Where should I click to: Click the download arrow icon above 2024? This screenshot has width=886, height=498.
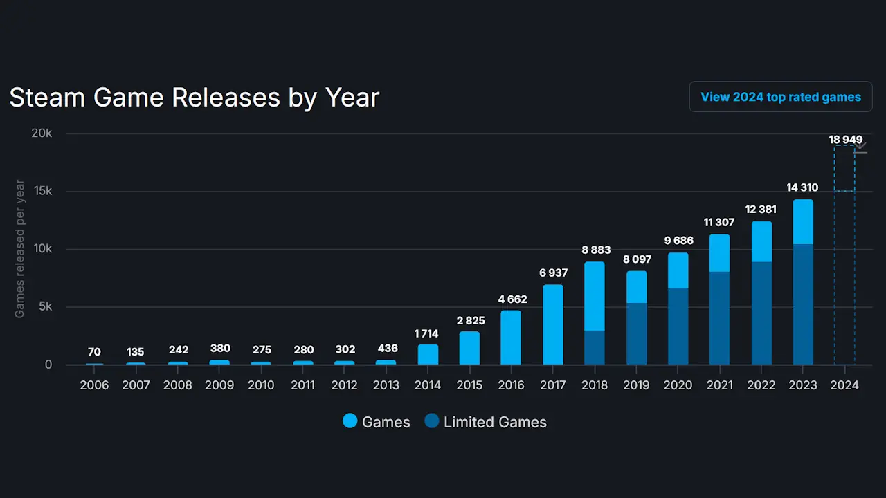point(860,147)
